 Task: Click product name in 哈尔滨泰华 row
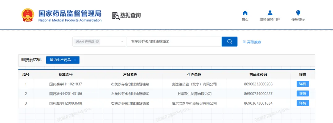(130, 103)
